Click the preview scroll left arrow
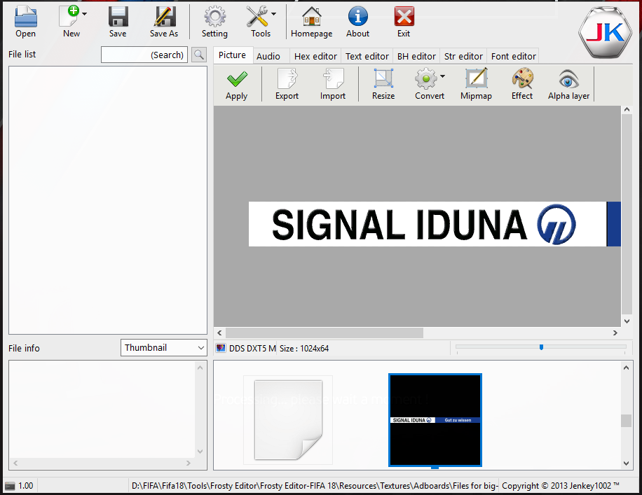The width and height of the screenshot is (642, 495). (x=220, y=333)
